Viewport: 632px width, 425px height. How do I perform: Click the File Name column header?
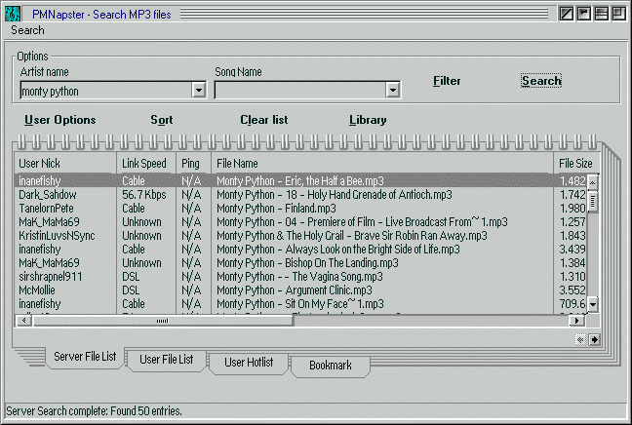point(382,163)
